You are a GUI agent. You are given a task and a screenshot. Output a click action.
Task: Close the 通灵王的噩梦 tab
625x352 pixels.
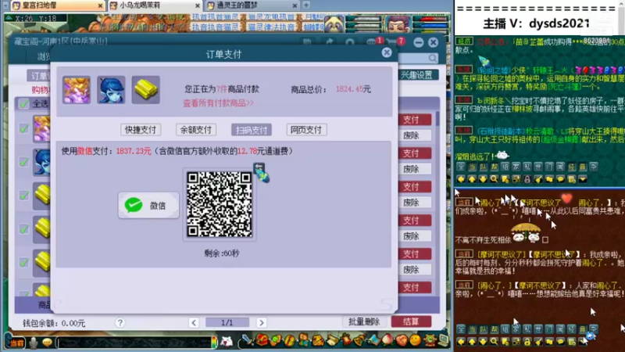point(295,5)
